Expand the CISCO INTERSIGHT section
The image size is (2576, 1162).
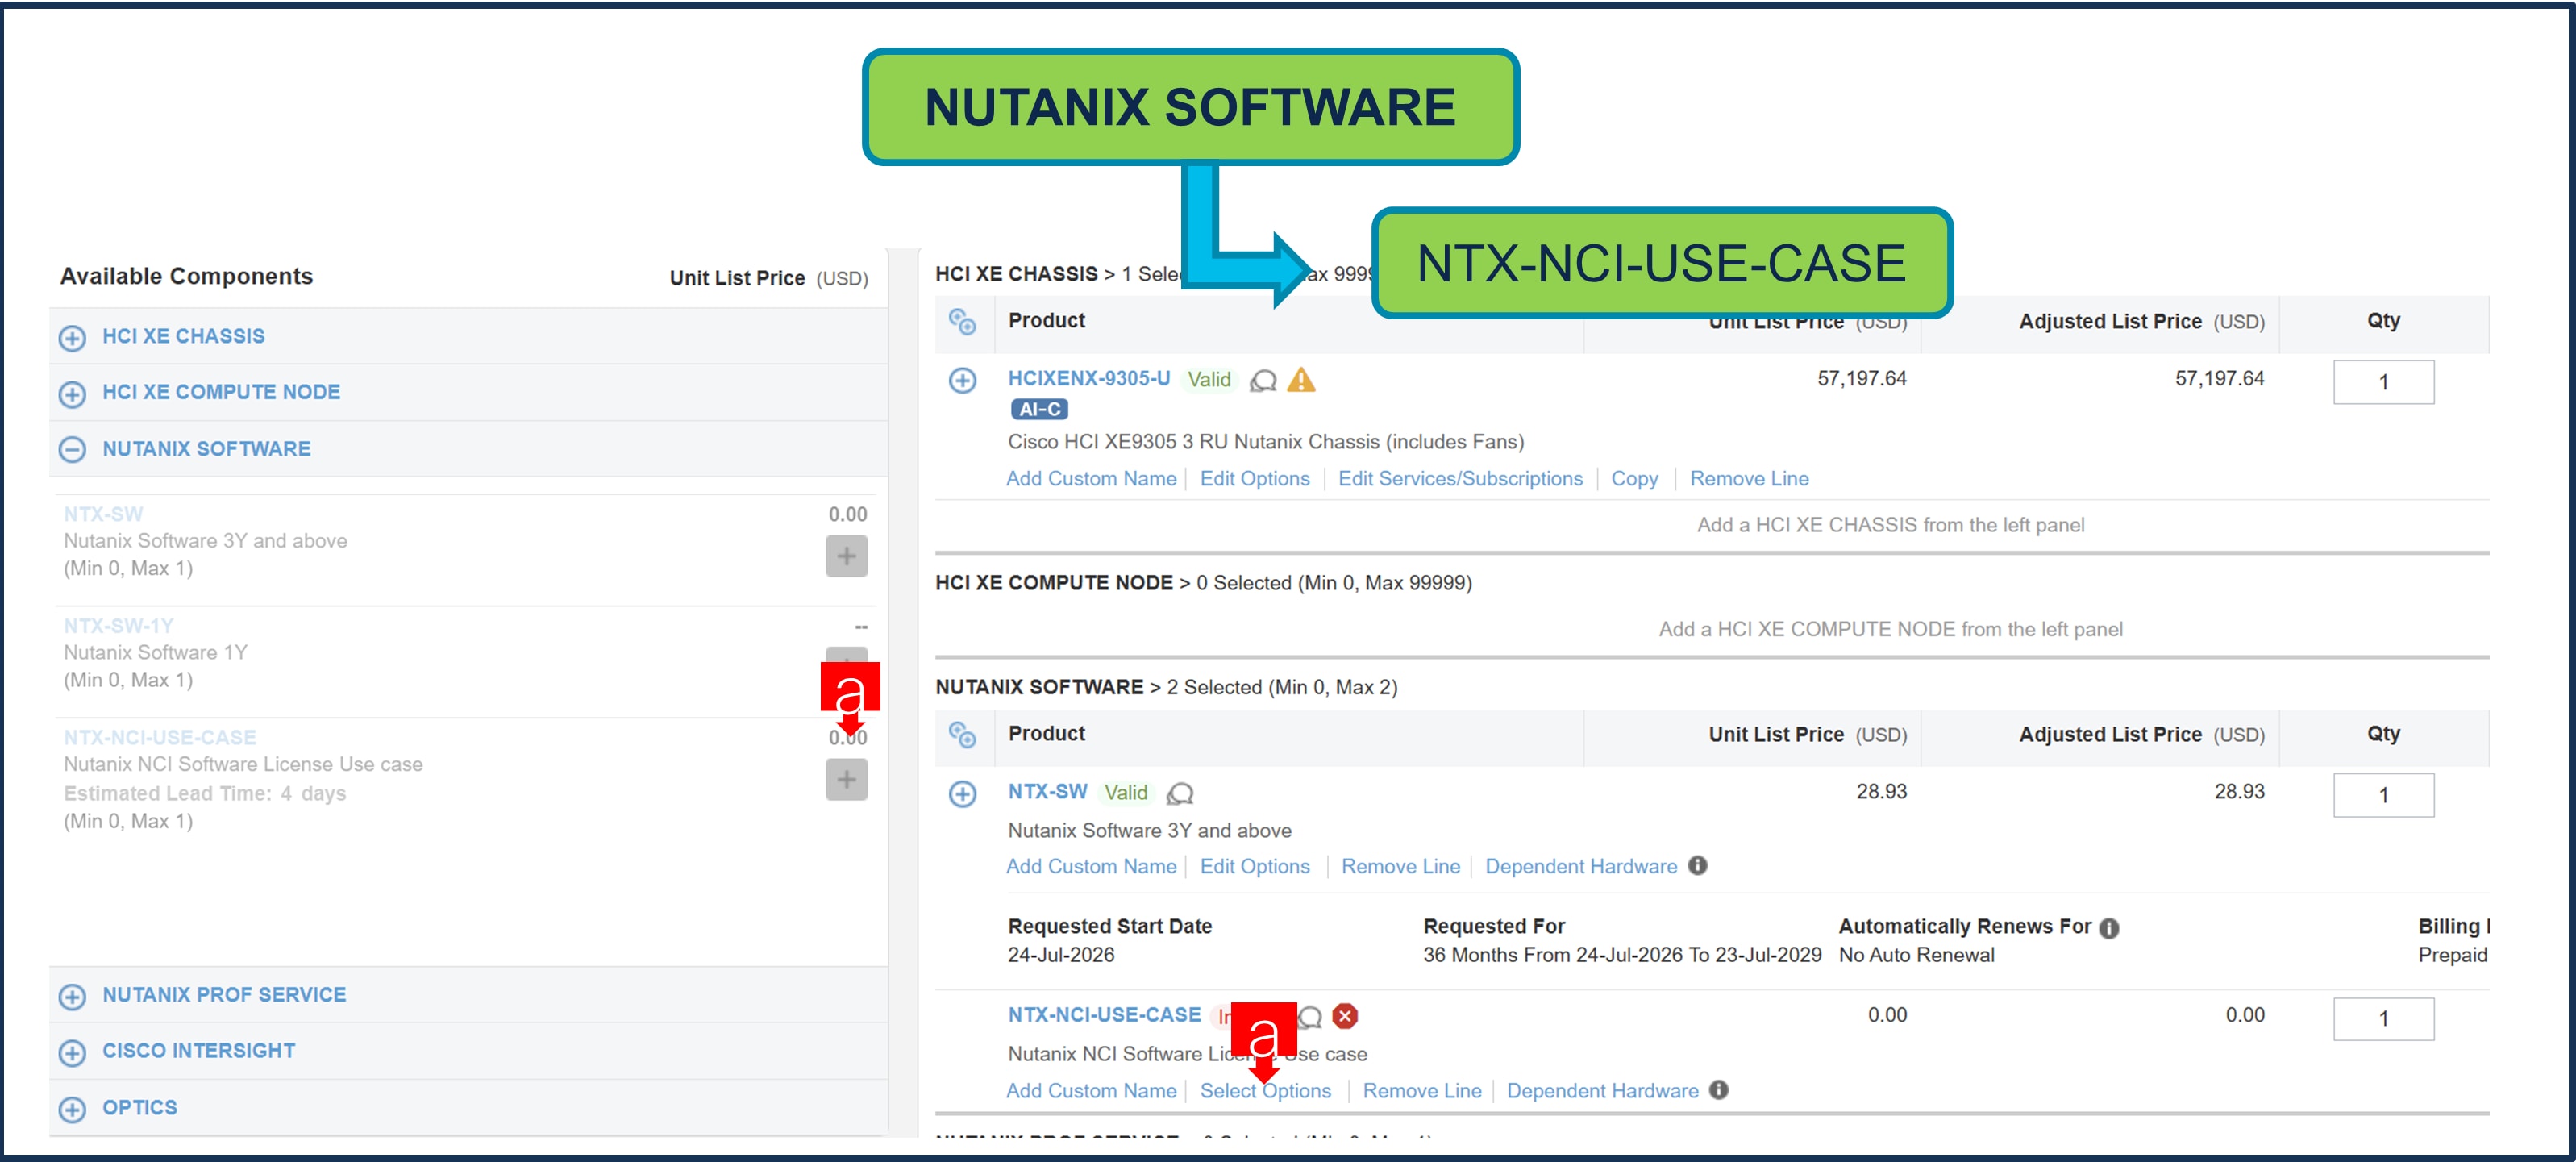[x=72, y=1052]
